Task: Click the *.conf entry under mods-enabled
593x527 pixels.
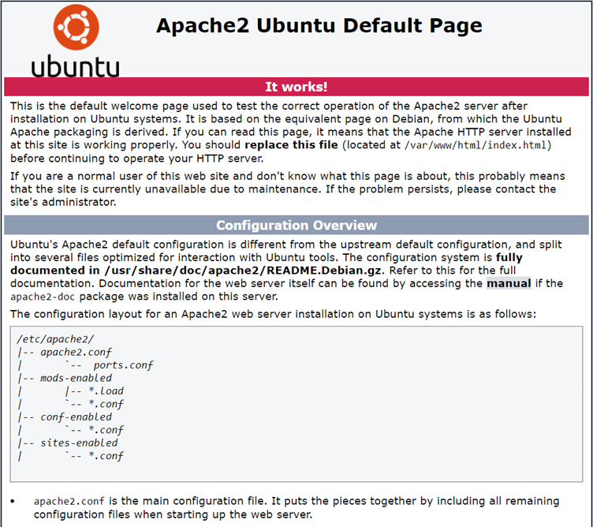Action: pyautogui.click(x=106, y=404)
